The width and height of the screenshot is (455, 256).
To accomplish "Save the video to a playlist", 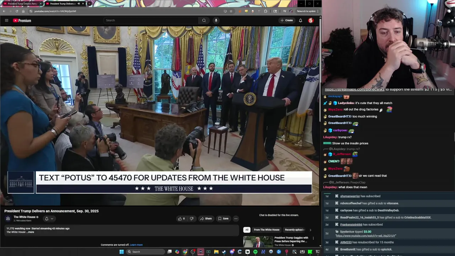I will pos(223,219).
